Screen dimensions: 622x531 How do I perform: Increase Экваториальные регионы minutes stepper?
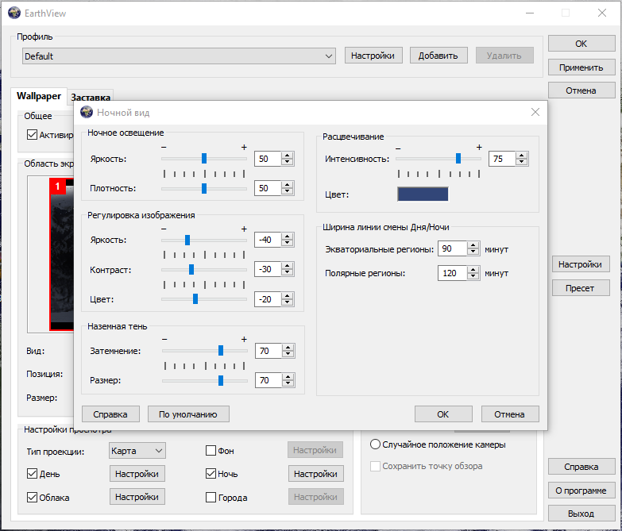(x=473, y=246)
